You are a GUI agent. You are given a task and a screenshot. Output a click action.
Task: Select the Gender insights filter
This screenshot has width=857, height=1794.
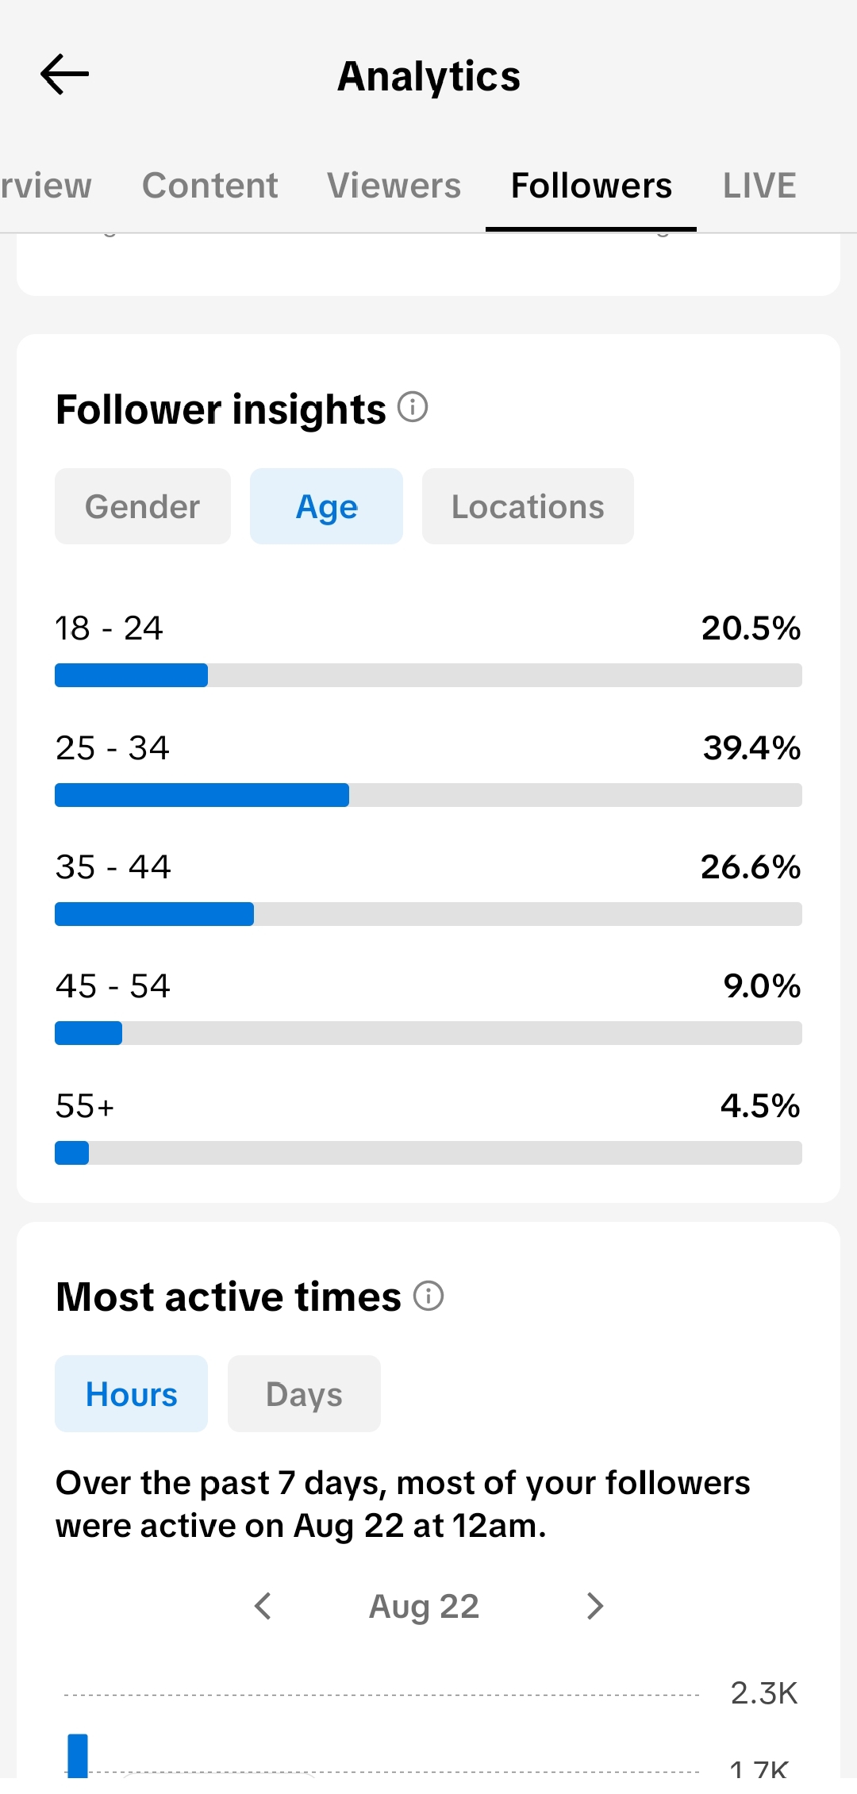coord(143,506)
